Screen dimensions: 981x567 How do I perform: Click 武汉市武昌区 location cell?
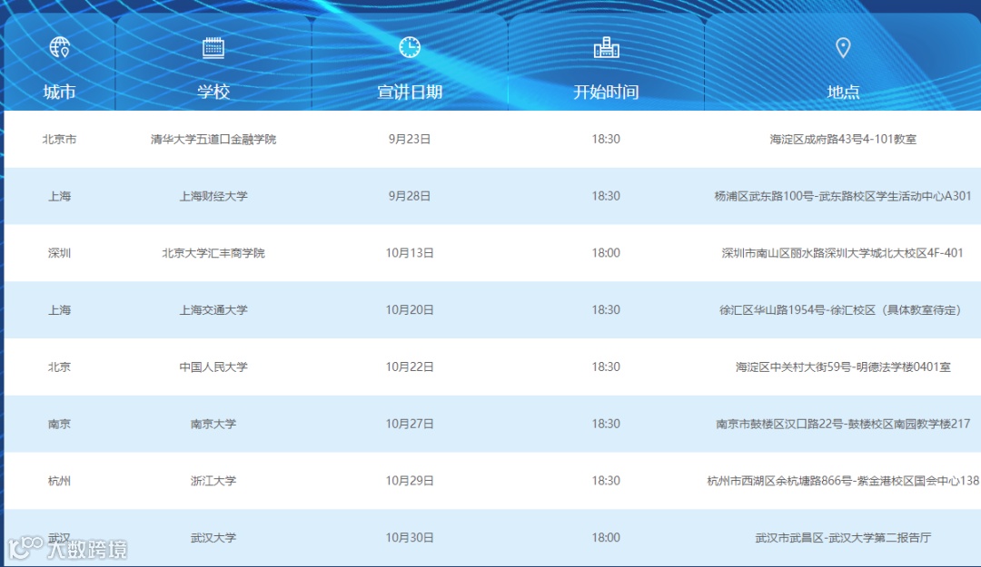[x=843, y=538]
